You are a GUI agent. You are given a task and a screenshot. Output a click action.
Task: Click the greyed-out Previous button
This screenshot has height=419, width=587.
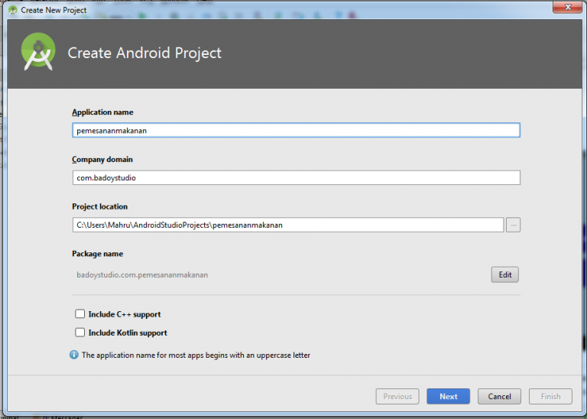(397, 396)
